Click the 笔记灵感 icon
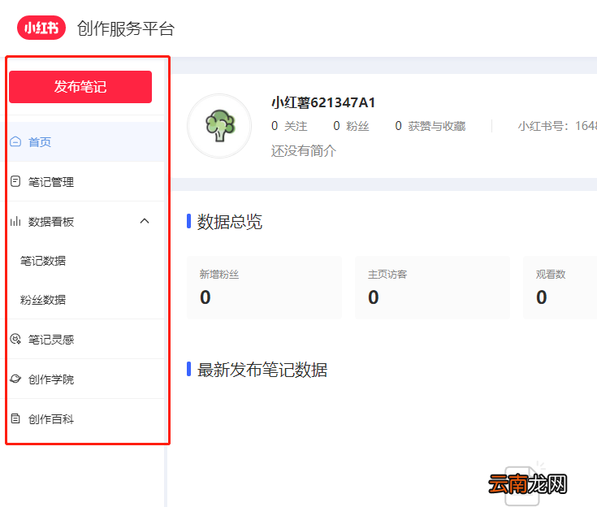Viewport: 597px width, 507px height. click(x=15, y=339)
